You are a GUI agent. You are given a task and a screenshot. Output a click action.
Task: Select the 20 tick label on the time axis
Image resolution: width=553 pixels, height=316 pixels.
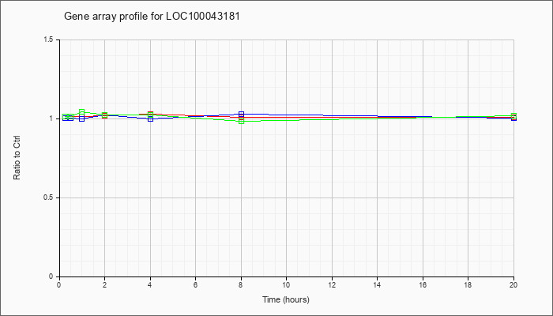(513, 284)
